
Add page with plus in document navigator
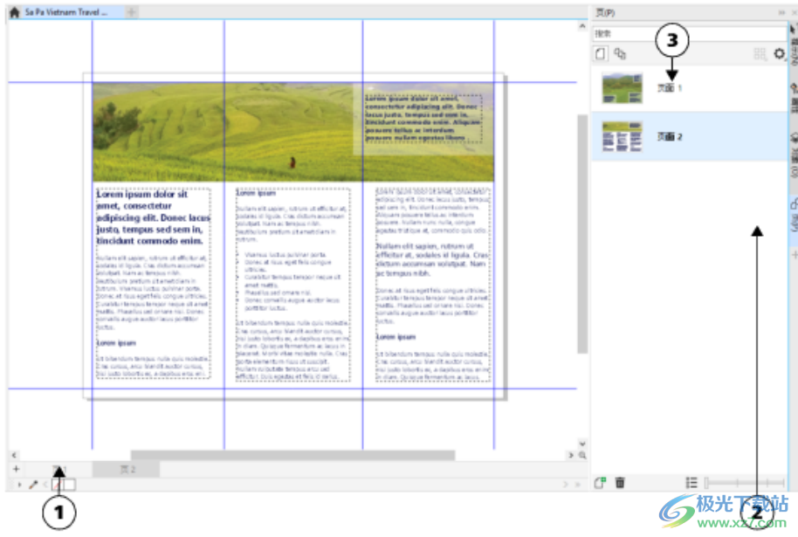(x=17, y=469)
